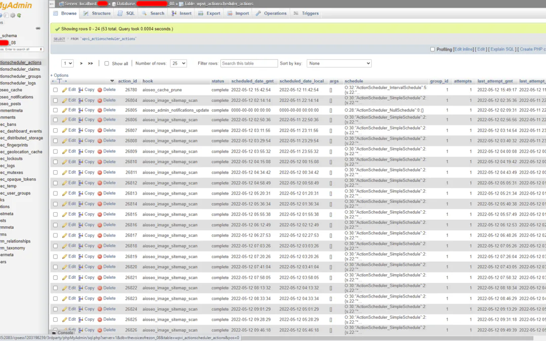Click the Search this table field
This screenshot has height=341, width=546.
[x=249, y=63]
